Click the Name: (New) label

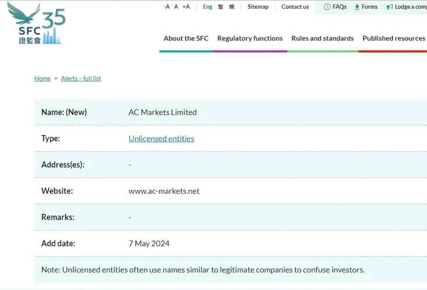tap(64, 112)
